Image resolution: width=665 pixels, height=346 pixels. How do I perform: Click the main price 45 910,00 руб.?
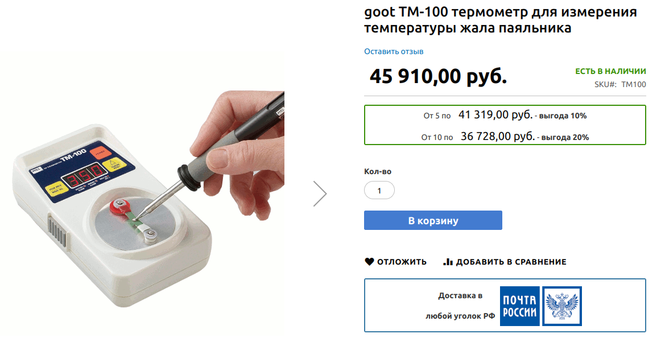tap(438, 76)
